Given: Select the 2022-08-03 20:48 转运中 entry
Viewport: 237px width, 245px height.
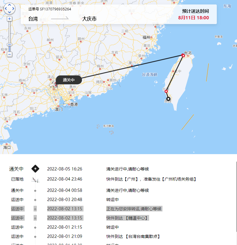Looking at the screenshot, I should click(64, 200).
